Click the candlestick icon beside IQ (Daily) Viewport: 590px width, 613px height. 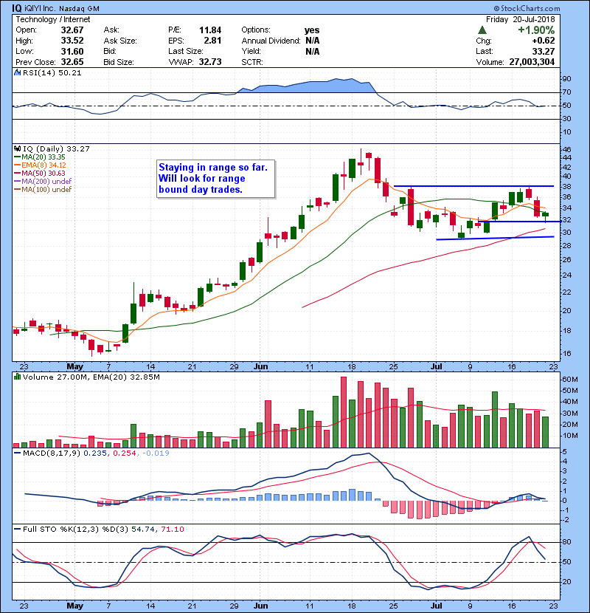pyautogui.click(x=17, y=149)
